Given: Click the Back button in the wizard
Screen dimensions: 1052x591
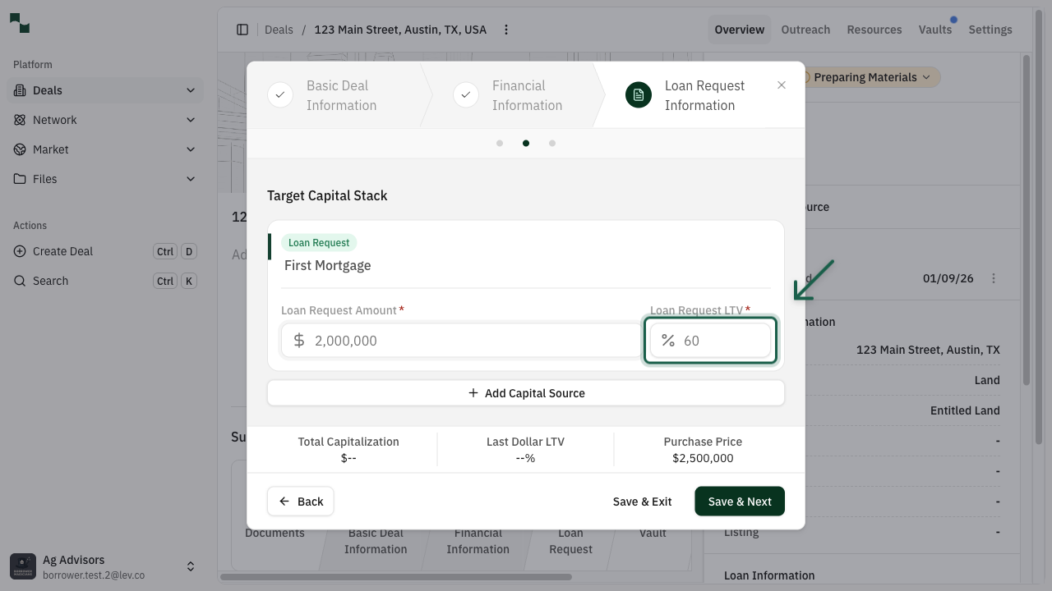Looking at the screenshot, I should pos(300,501).
